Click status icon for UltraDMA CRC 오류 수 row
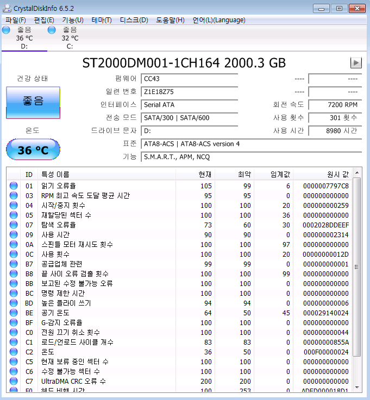 14,382
